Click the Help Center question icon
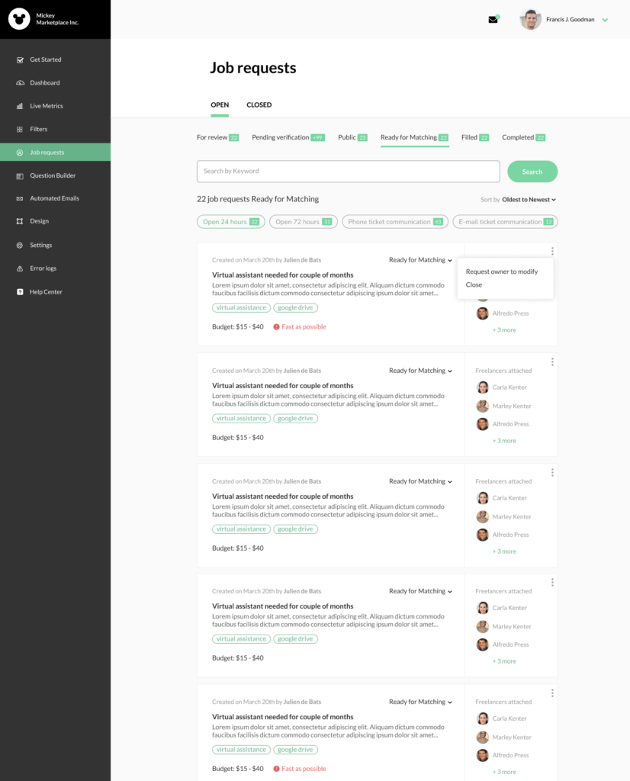This screenshot has height=781, width=630. pyautogui.click(x=20, y=292)
